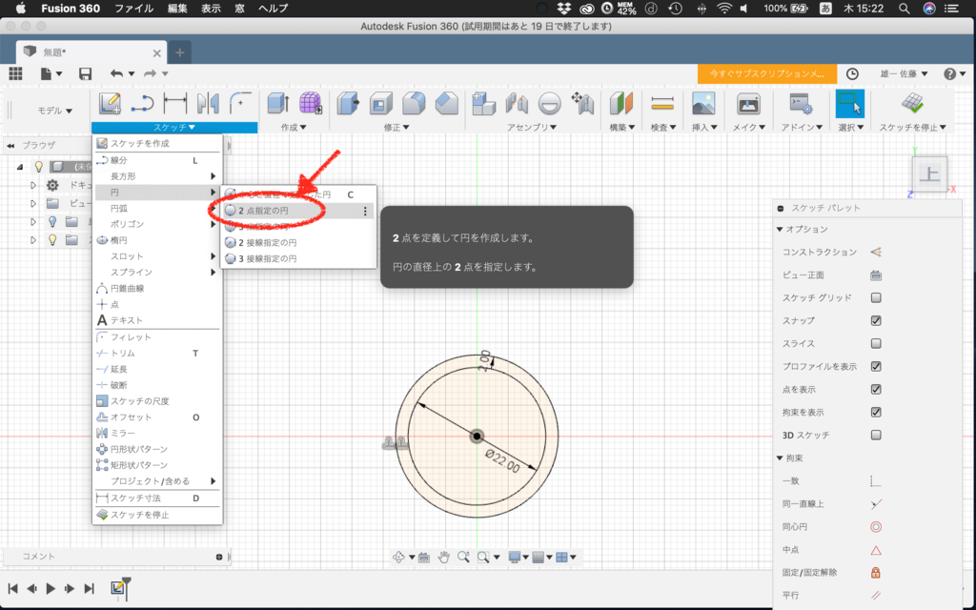Screen dimensions: 976x610
Task: Open the 修正 dropdown menu
Action: pyautogui.click(x=396, y=127)
